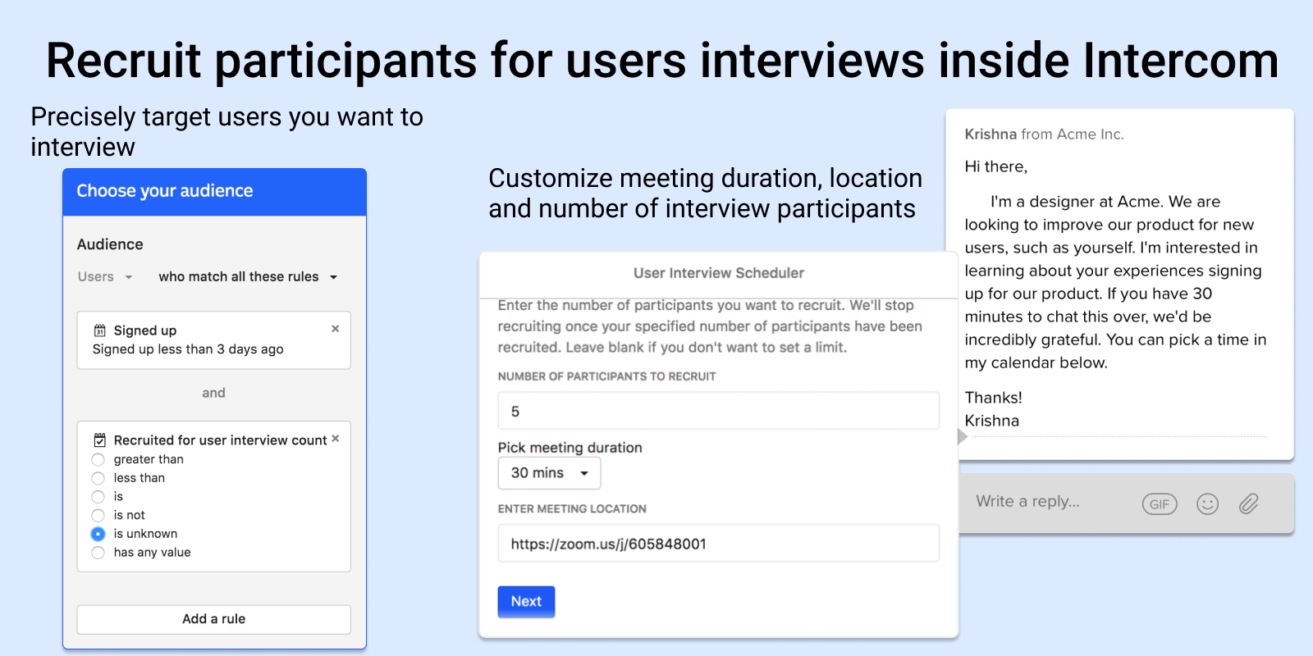Select the 'has any value' radio option

point(98,553)
